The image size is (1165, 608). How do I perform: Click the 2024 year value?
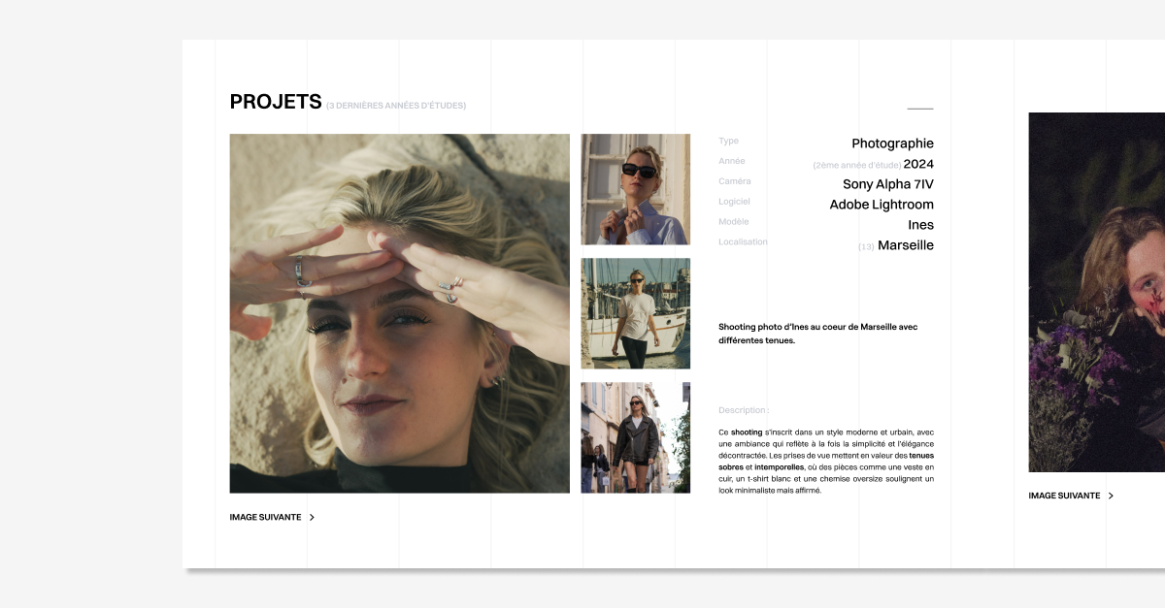pos(917,164)
